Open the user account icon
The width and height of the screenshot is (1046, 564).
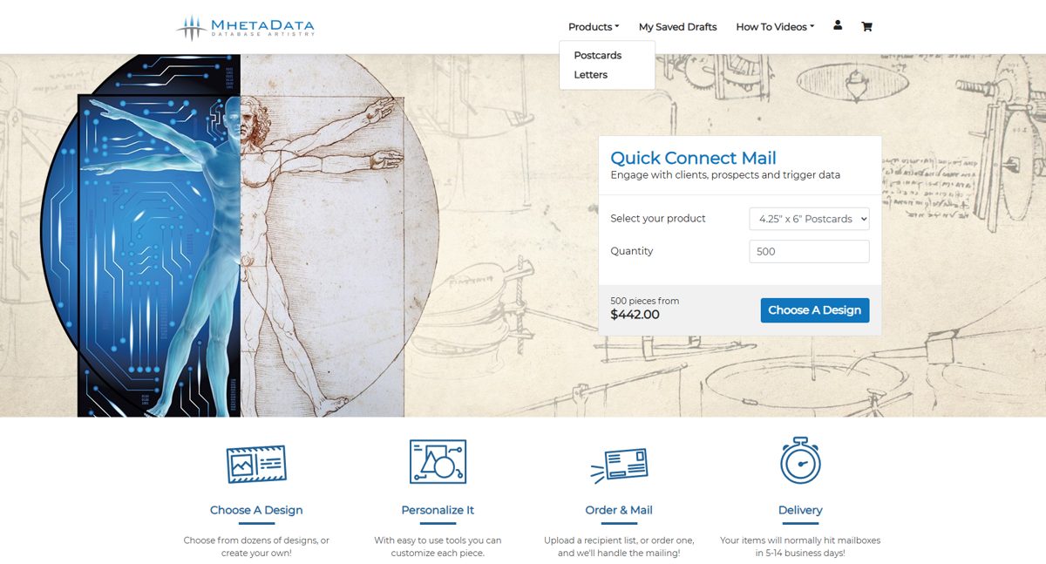pyautogui.click(x=838, y=26)
